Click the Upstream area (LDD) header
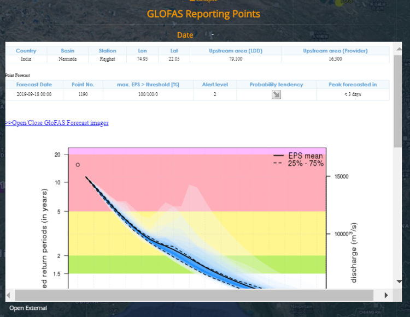 coord(236,51)
